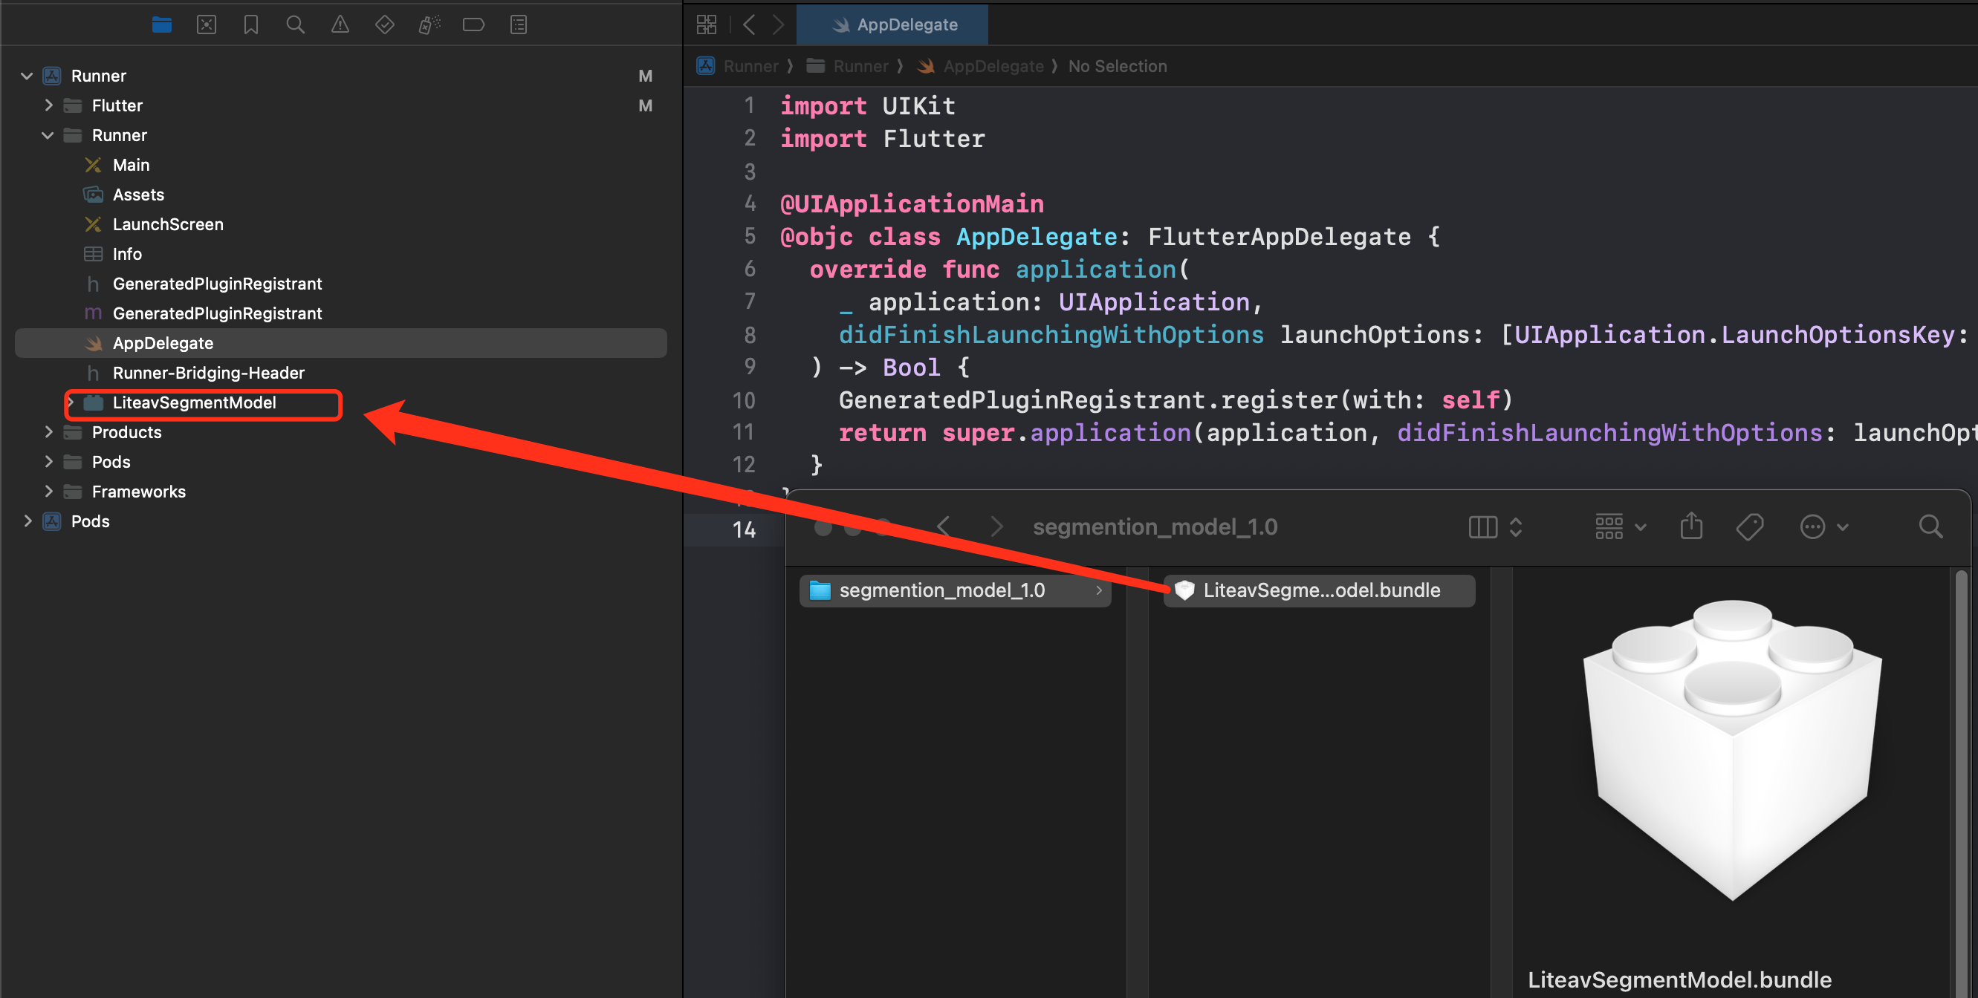Screen dimensions: 1978x998
Task: Expand the Frameworks folder
Action: coord(48,492)
